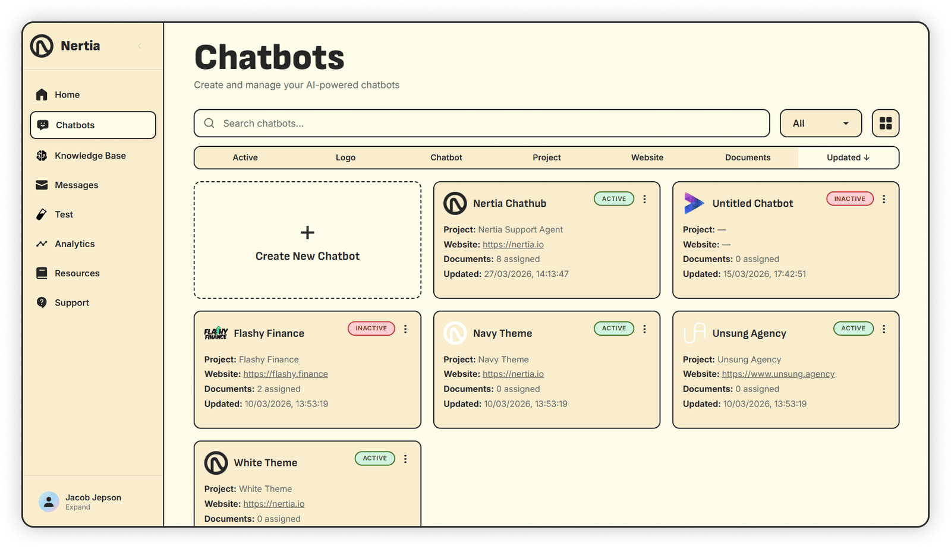Open the All filter dropdown
The width and height of the screenshot is (951, 549).
coord(820,124)
